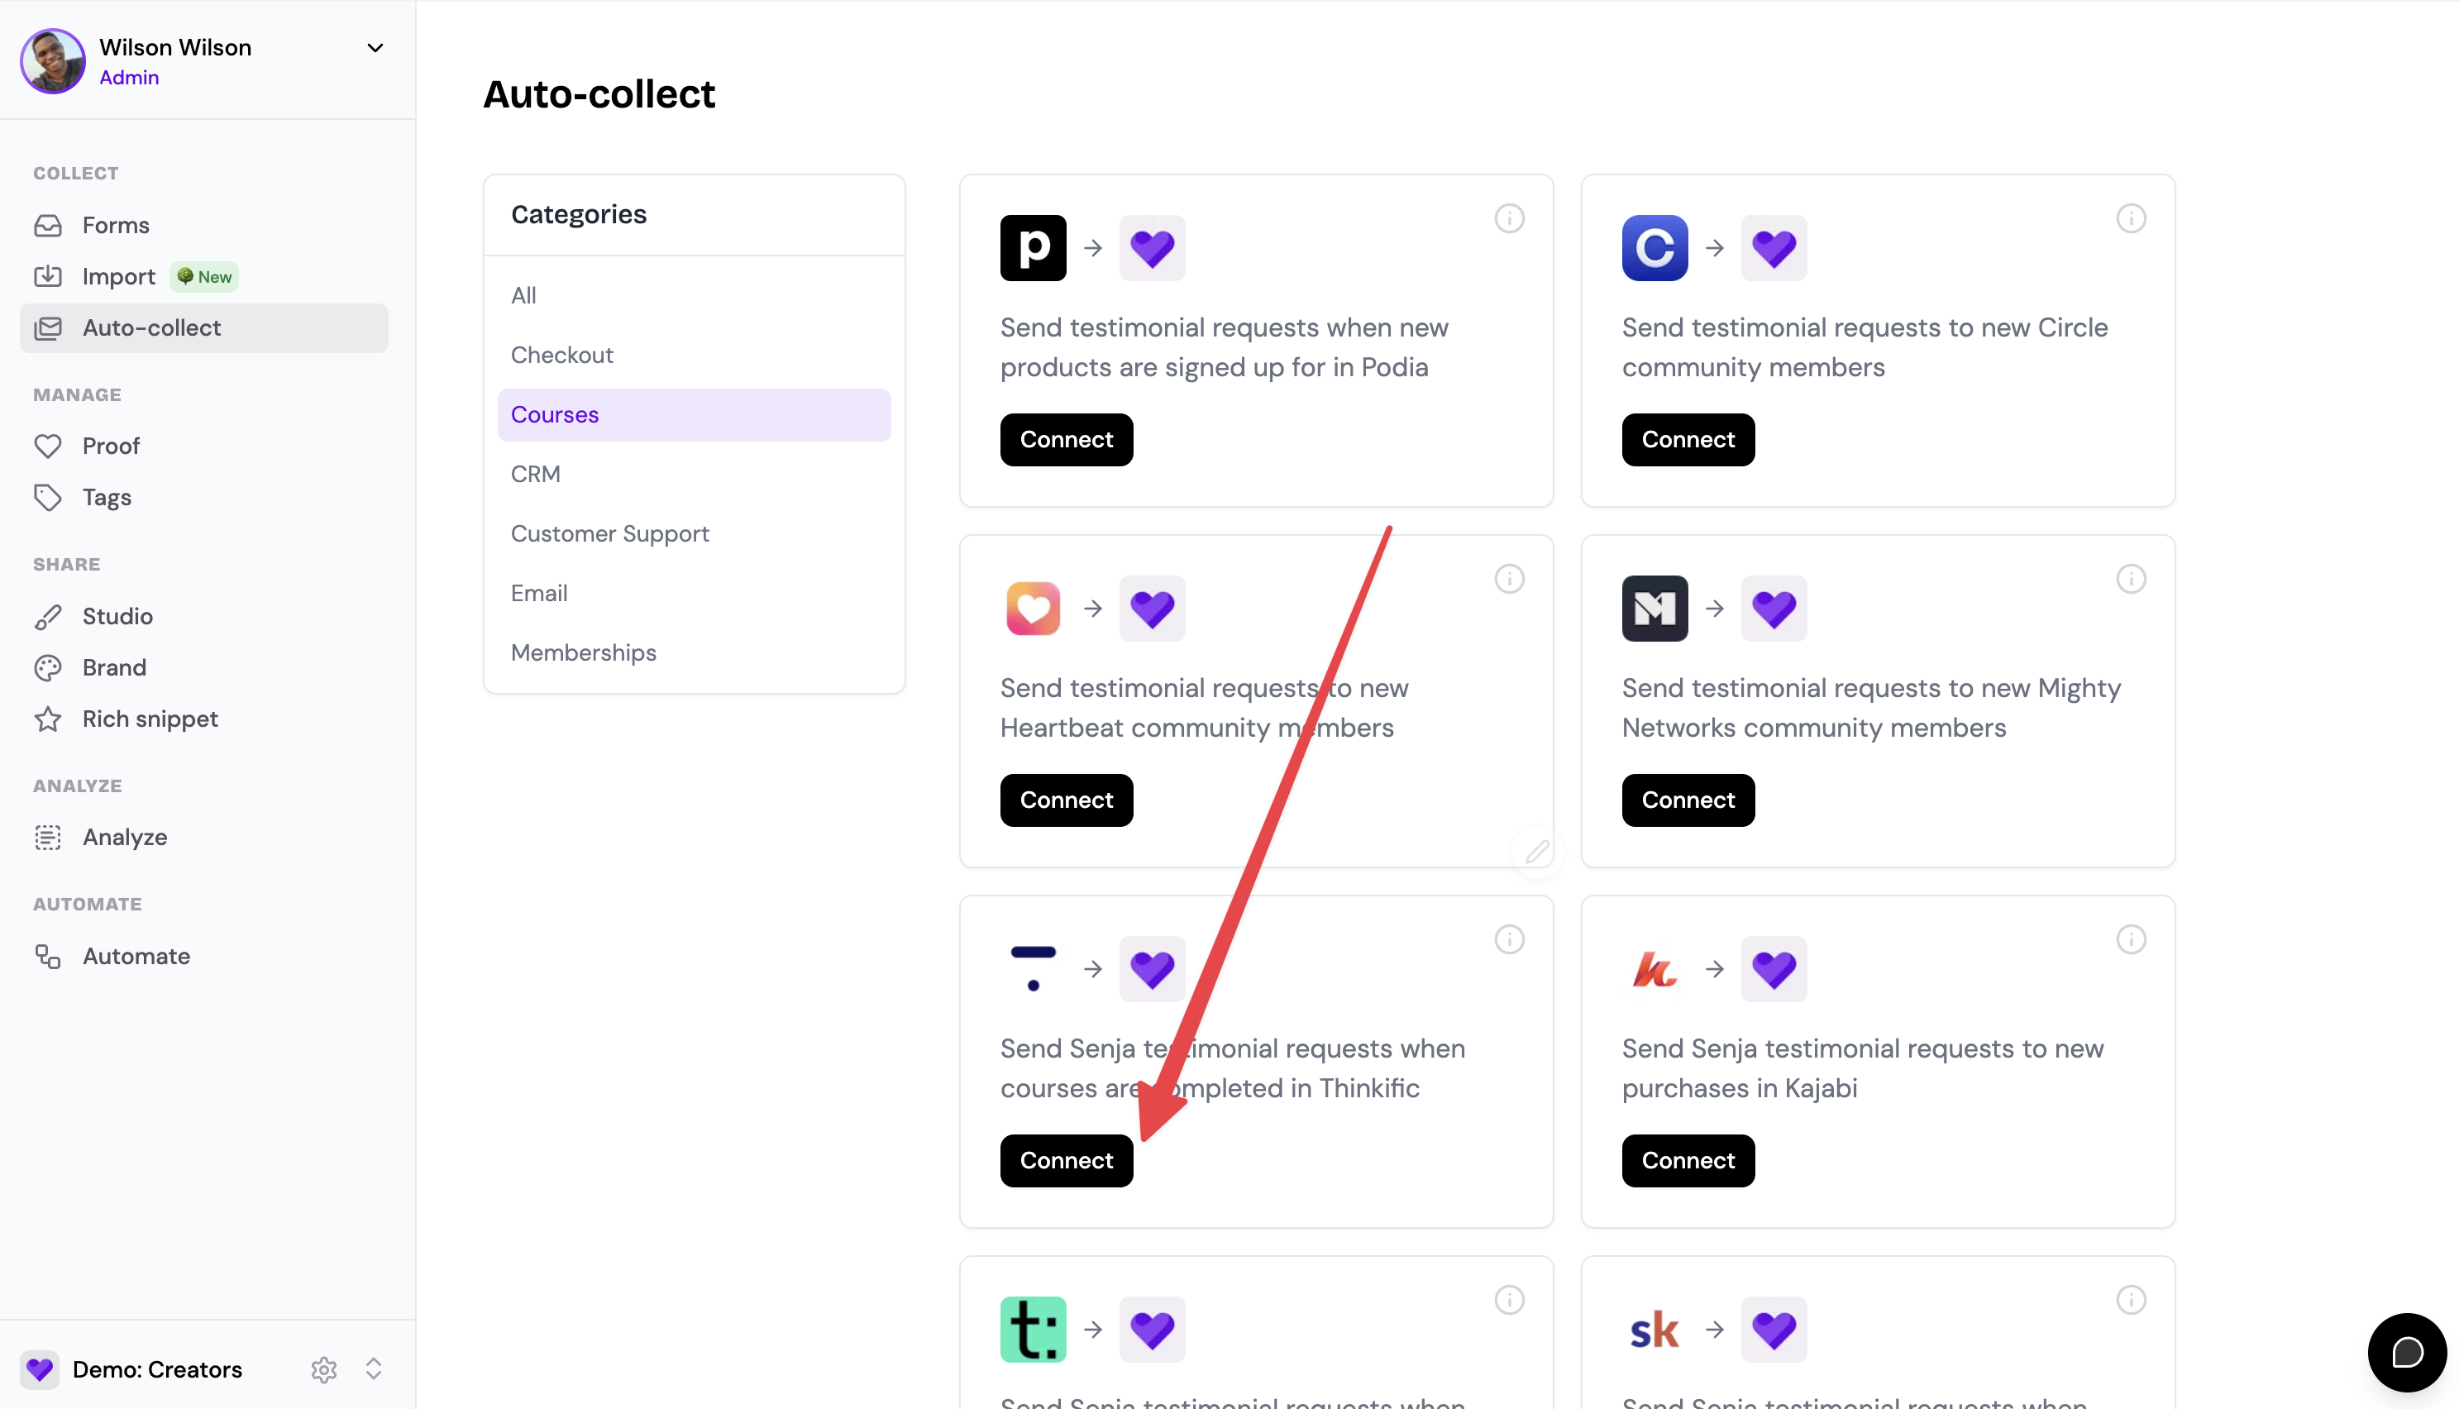The width and height of the screenshot is (2459, 1409).
Task: Click the Automate workflow icon
Action: click(47, 956)
